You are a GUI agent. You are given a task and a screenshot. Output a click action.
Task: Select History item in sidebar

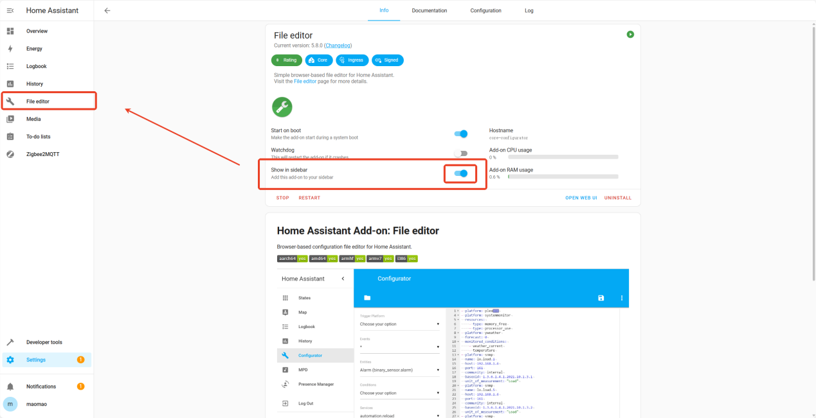tap(47, 83)
